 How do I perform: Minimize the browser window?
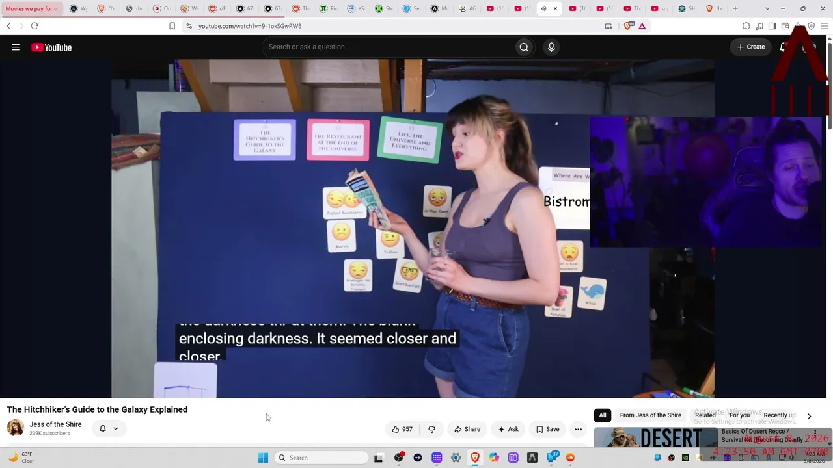pos(783,8)
